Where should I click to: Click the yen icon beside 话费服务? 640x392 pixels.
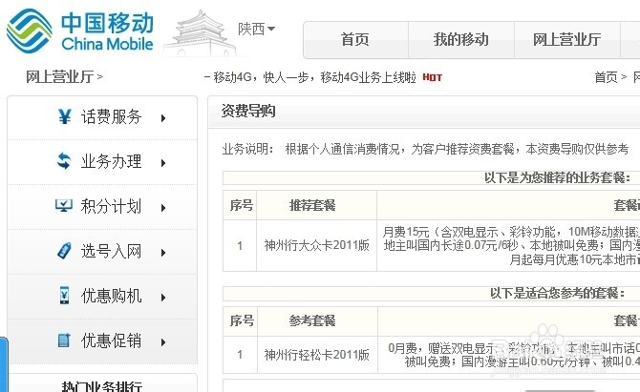tap(65, 116)
